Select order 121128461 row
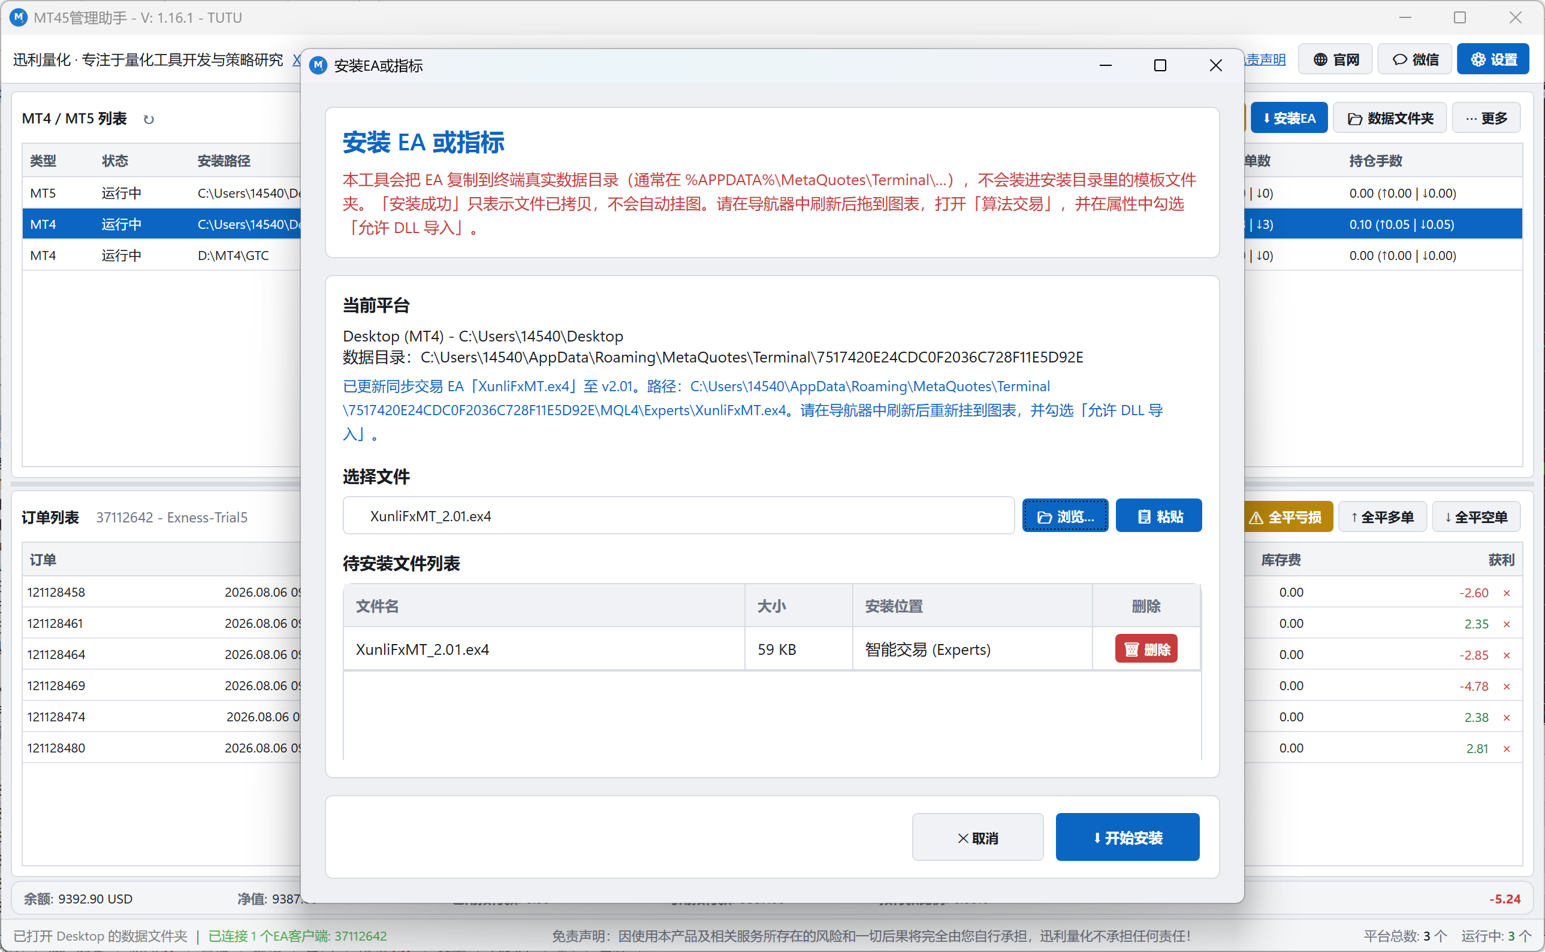Image resolution: width=1545 pixels, height=952 pixels. (x=161, y=623)
